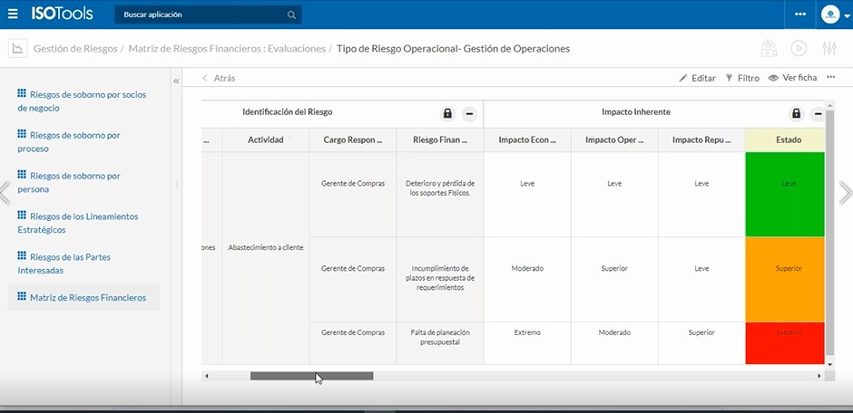Screen dimensions: 853x413
Task: Click the play circle icon
Action: click(799, 49)
